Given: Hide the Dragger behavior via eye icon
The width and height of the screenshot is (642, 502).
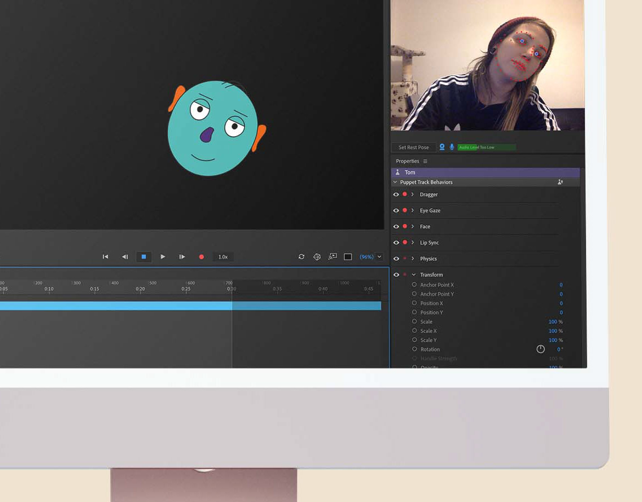Looking at the screenshot, I should pos(396,194).
